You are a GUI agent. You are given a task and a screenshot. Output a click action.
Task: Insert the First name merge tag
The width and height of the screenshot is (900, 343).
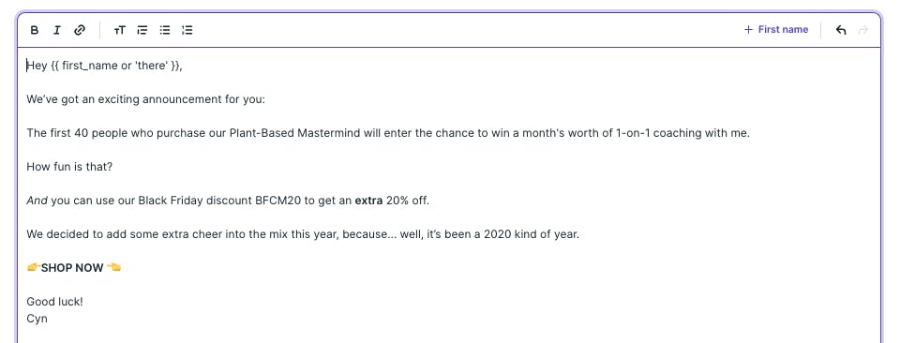(x=776, y=30)
